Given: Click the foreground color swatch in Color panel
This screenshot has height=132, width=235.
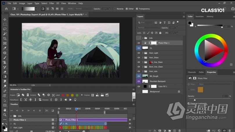Looking at the screenshot, I should tap(189, 23).
